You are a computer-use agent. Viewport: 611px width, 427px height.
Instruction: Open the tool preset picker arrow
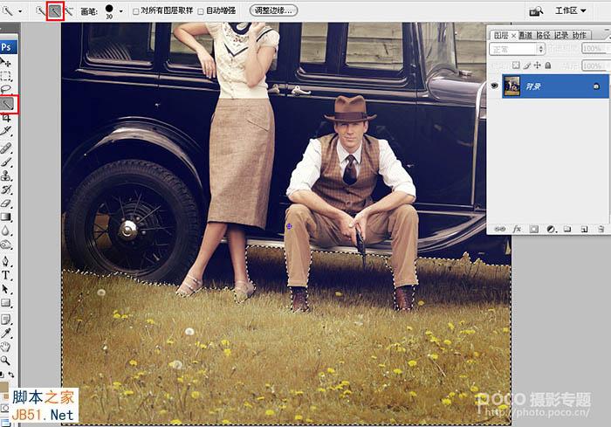coord(20,11)
